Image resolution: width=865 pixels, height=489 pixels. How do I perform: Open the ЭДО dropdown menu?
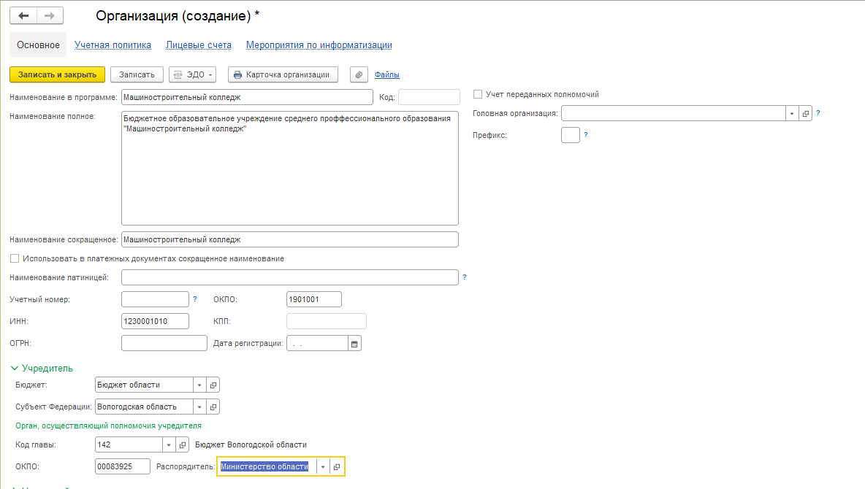pos(194,74)
